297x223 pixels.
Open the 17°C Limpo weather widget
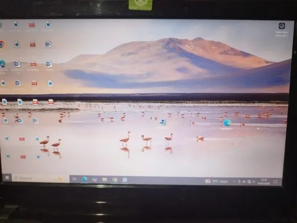(217, 181)
